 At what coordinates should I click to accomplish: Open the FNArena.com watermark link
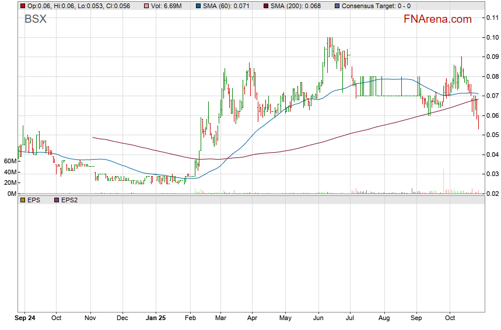[437, 19]
